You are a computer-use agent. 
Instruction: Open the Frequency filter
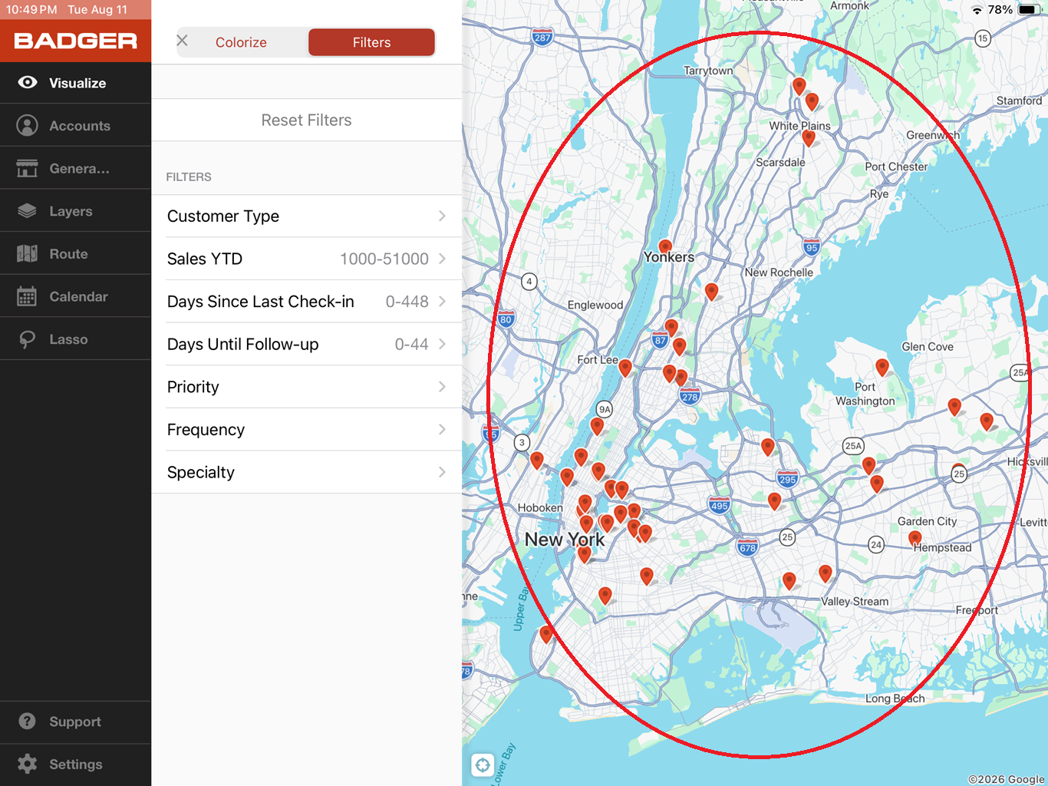pyautogui.click(x=306, y=430)
